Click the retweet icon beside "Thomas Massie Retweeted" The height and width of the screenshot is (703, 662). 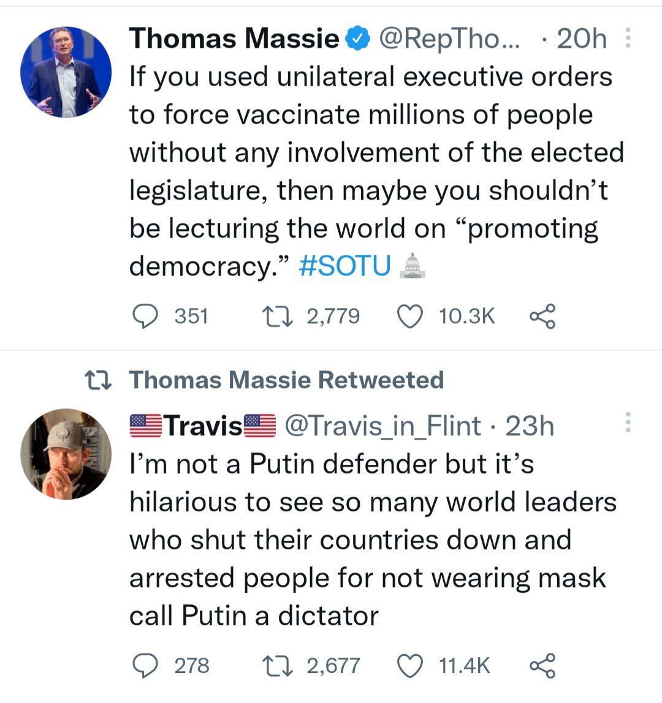coord(98,380)
